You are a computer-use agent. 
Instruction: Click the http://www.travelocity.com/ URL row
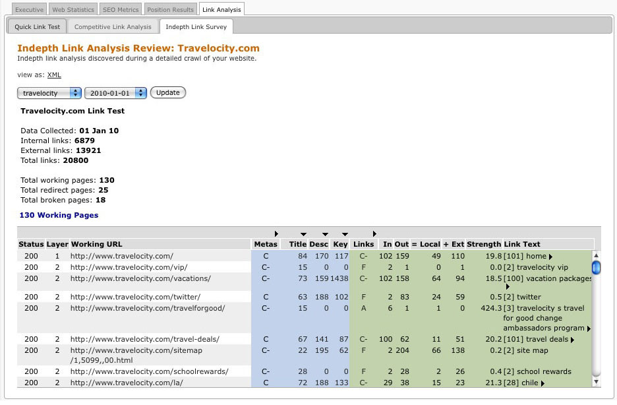pos(122,256)
